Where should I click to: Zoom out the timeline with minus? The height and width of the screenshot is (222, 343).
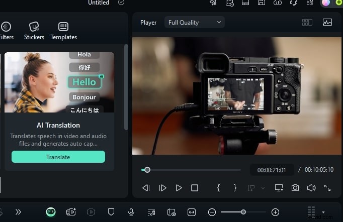(212, 212)
